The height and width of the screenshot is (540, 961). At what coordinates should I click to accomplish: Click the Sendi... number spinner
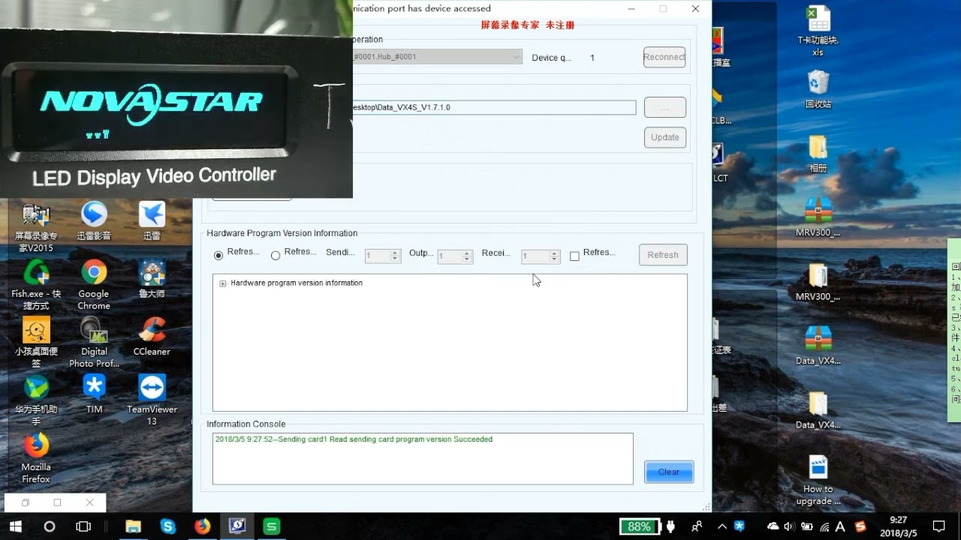click(x=383, y=256)
